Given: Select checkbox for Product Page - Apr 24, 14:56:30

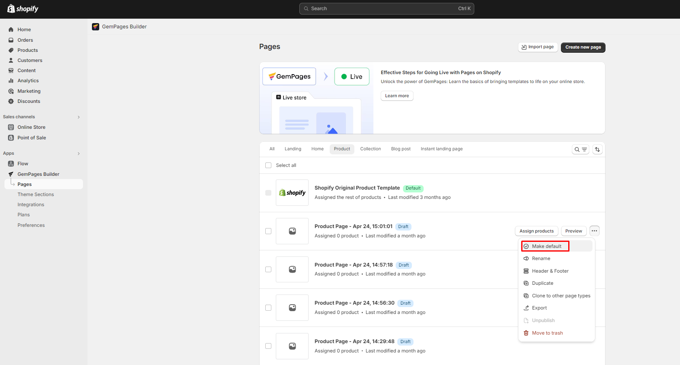Looking at the screenshot, I should click(268, 307).
